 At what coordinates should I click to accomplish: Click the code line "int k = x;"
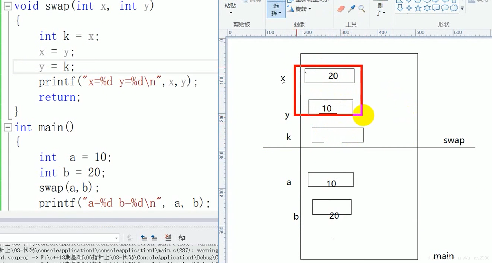(x=69, y=36)
